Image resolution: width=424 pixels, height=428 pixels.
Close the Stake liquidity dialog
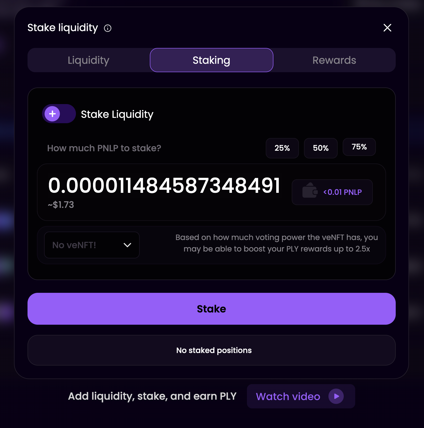[x=387, y=28]
